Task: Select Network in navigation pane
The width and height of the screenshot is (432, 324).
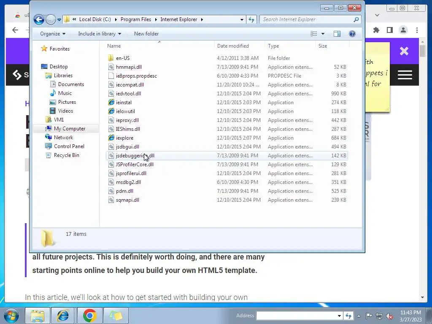Action: pos(63,137)
